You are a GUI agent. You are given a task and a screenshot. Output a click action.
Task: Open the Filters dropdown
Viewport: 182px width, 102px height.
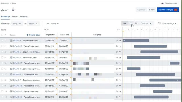[x=53, y=24]
